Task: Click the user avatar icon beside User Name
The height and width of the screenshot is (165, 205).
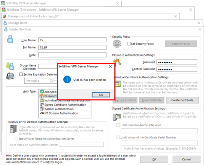Action: point(10,39)
